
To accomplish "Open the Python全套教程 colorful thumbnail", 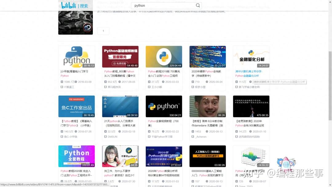I will click(x=77, y=156).
